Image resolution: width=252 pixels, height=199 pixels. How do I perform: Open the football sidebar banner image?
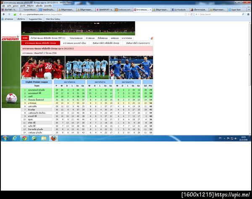(11, 75)
